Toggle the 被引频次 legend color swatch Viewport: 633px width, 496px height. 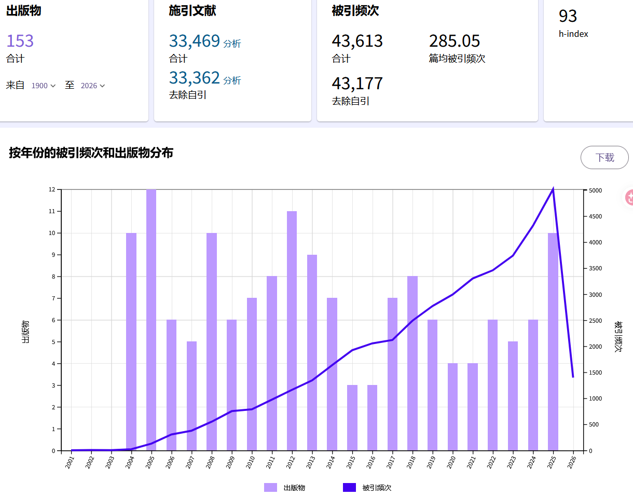(349, 488)
